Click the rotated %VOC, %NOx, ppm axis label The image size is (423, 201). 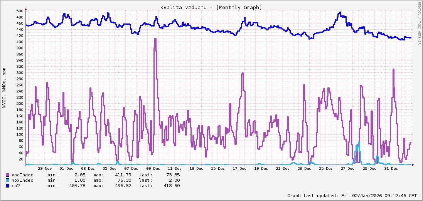coord(4,88)
